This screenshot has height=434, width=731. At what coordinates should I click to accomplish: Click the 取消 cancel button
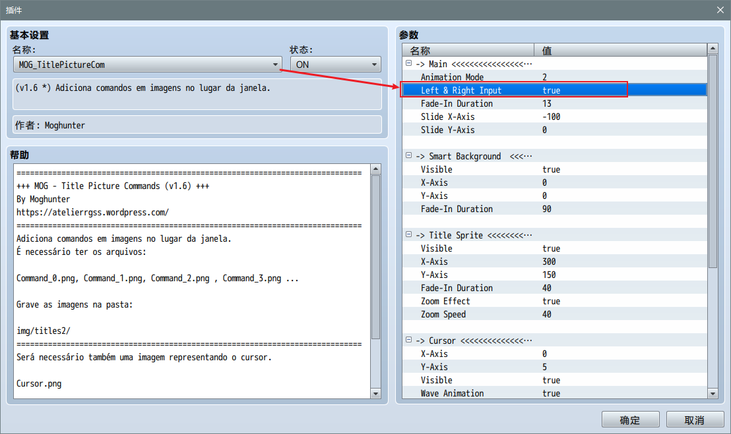tap(695, 420)
